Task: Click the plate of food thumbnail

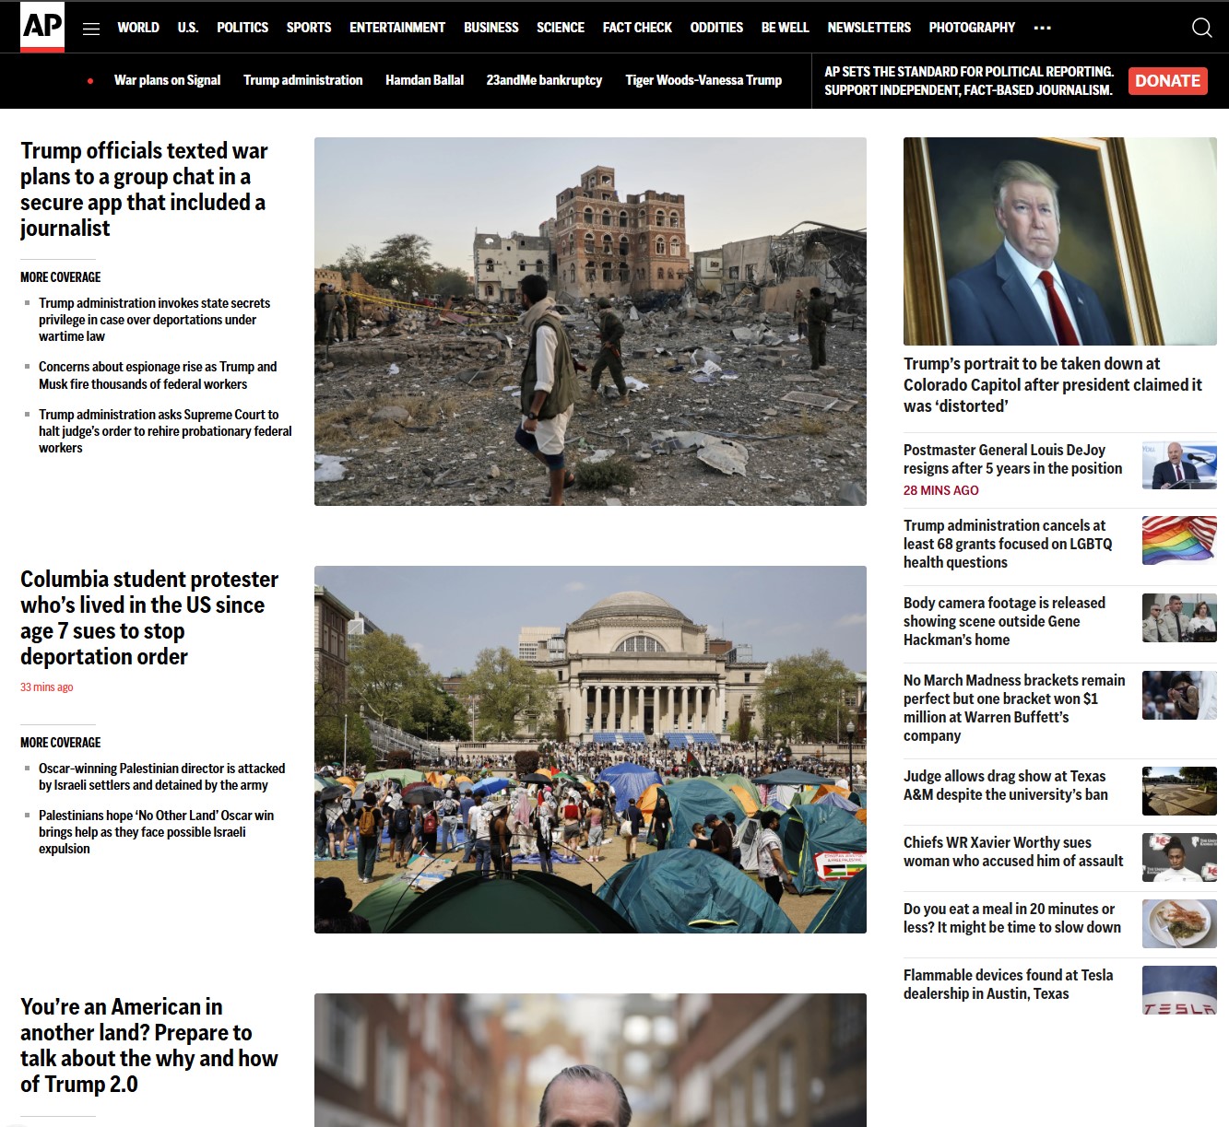Action: 1179,923
